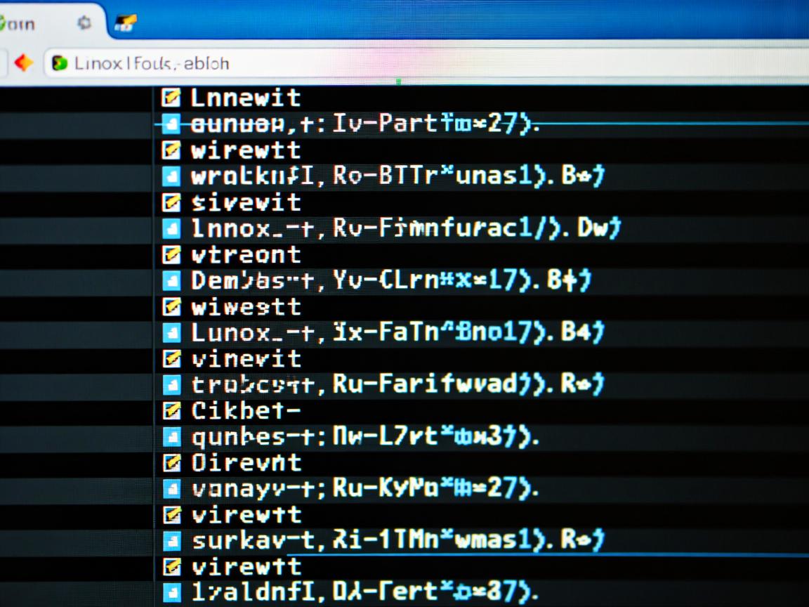The image size is (809, 607).
Task: Click the green favicon in the address bar
Action: coord(60,63)
